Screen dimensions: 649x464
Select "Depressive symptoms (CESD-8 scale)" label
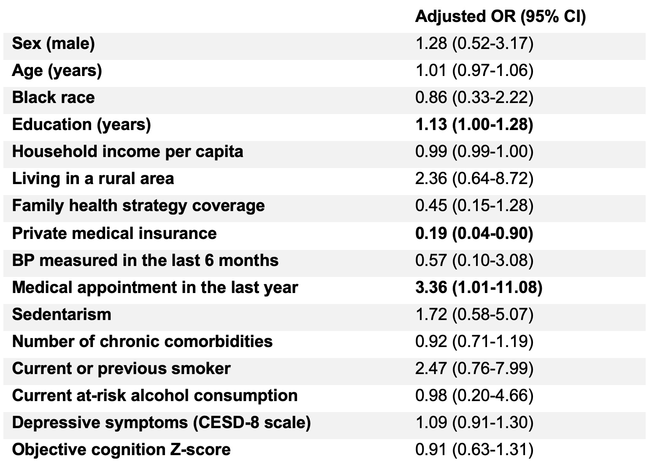pyautogui.click(x=161, y=423)
